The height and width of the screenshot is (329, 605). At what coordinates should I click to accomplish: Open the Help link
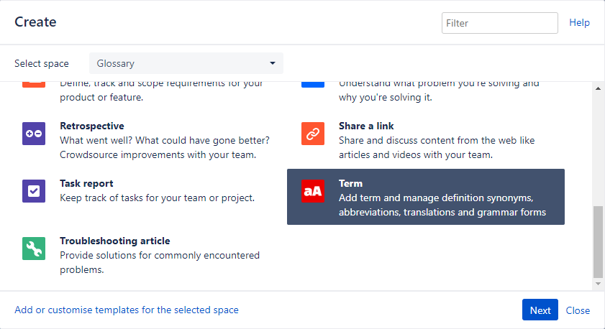[x=579, y=23]
